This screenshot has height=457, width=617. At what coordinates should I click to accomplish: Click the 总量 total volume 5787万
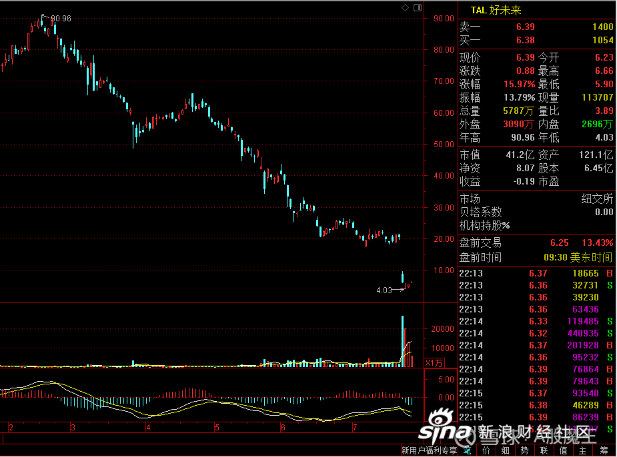pos(519,111)
